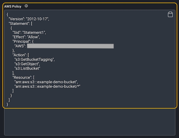The width and height of the screenshot is (179, 138).
Task: Click the example-demo-bucket ARN without wildcard
Action: tap(48, 82)
